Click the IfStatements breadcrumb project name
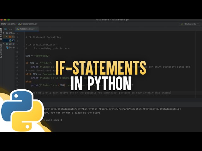Image resolution: width=202 pixels, height=151 pixels. point(8,24)
